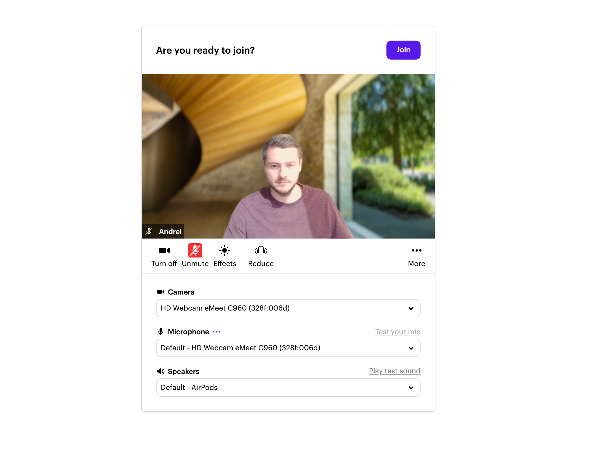Click the Camera section label
This screenshot has height=451, width=608.
point(181,292)
